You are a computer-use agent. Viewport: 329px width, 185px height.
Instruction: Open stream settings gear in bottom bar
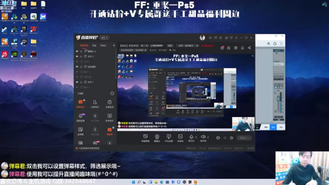232,138
